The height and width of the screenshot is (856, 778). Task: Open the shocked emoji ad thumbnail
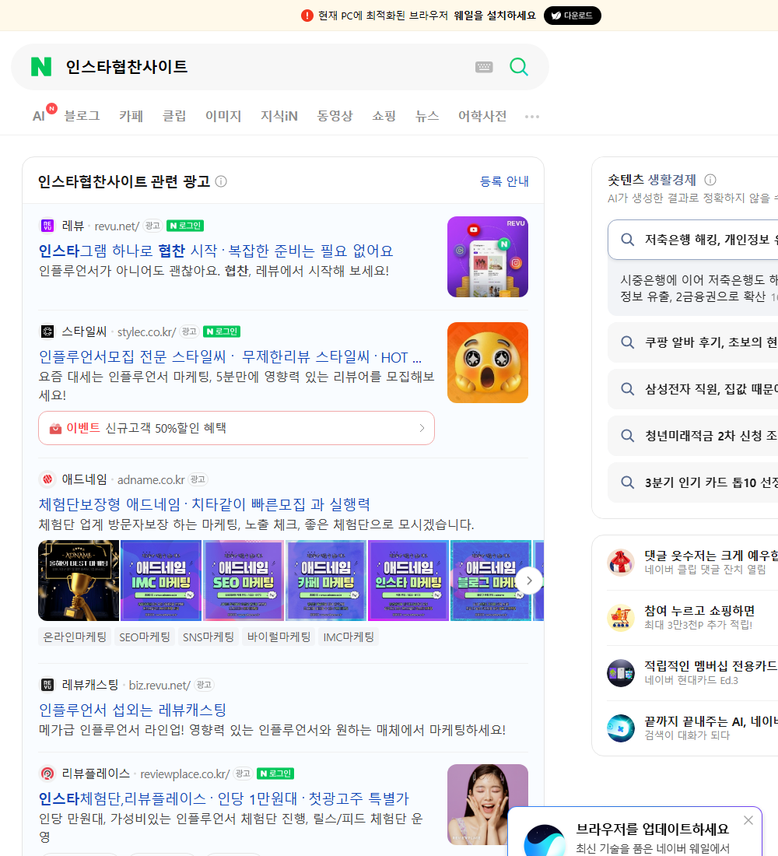(x=488, y=363)
